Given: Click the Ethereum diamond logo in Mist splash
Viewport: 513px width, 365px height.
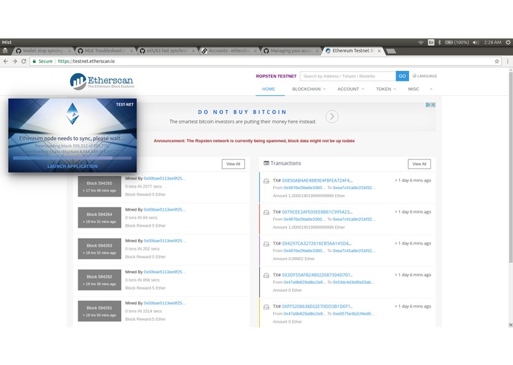Looking at the screenshot, I should tap(72, 114).
